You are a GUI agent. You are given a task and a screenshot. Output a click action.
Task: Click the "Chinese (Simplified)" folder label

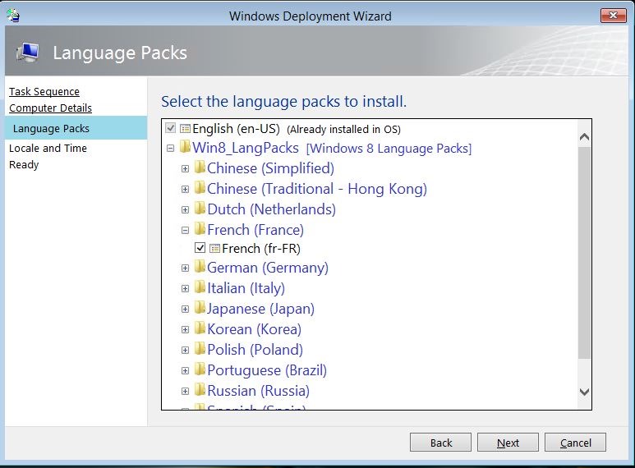[x=270, y=168]
